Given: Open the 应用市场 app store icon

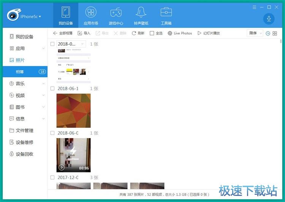Looking at the screenshot, I should 91,13.
